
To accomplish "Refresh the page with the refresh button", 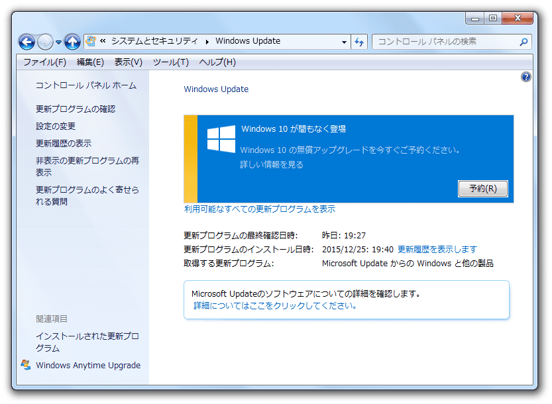I will (x=359, y=42).
